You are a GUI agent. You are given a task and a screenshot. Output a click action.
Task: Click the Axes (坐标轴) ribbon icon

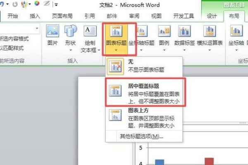(x=236, y=31)
